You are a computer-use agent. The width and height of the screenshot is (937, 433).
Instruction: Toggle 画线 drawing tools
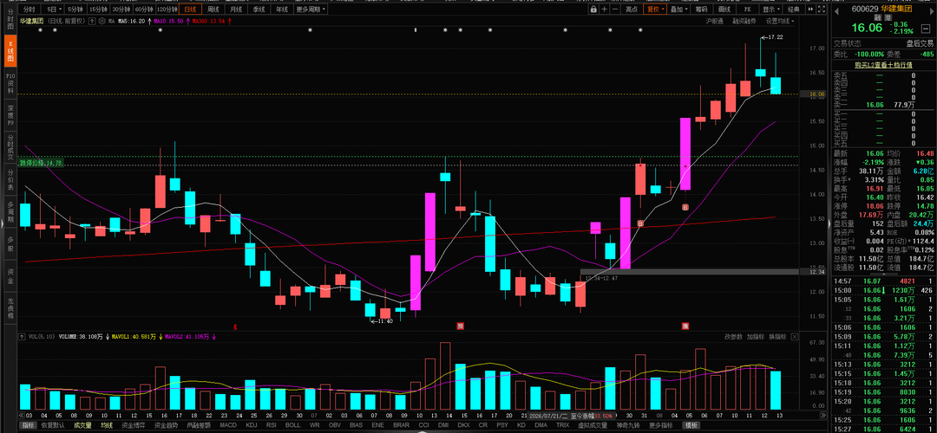tap(724, 10)
